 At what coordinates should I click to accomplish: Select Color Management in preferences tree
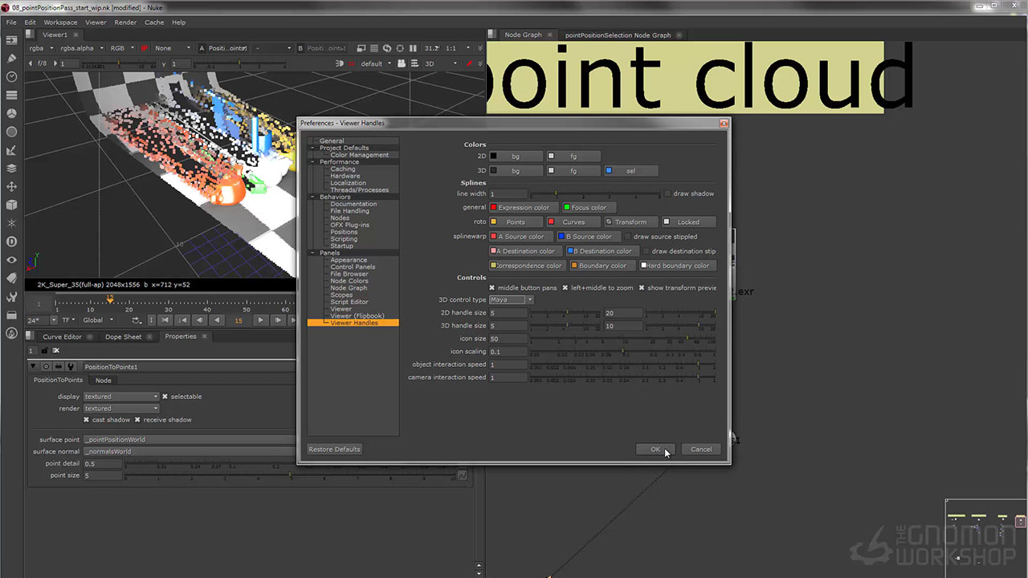(359, 155)
